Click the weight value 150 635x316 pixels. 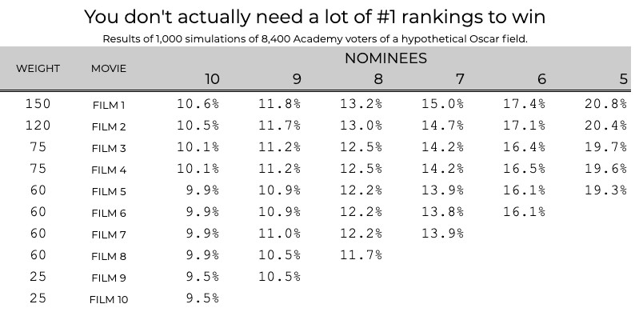tap(38, 104)
